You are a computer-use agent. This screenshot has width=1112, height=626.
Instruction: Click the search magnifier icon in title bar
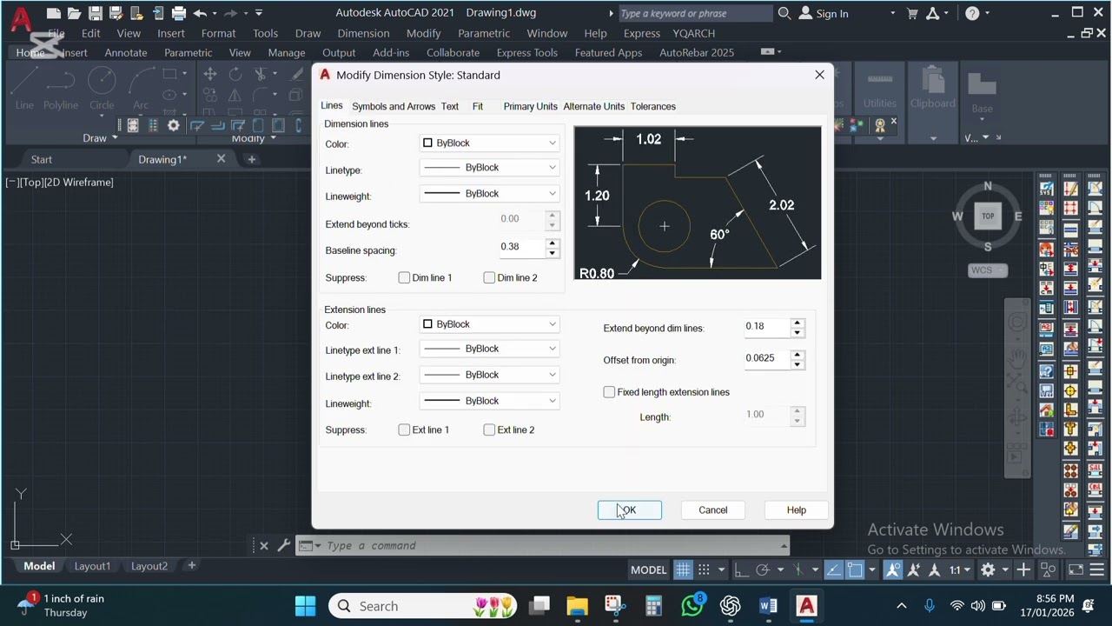tap(784, 13)
